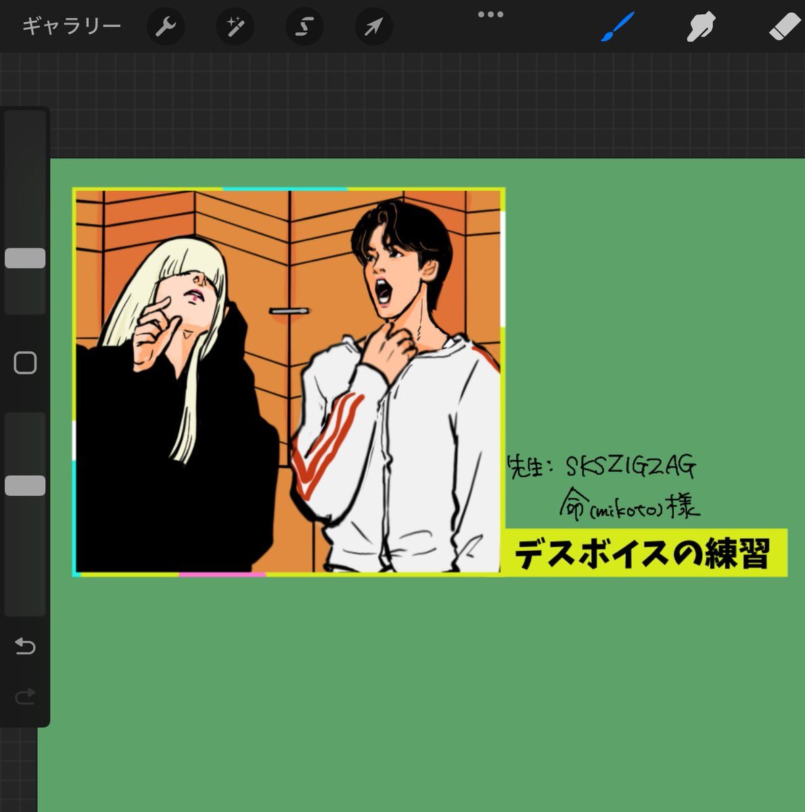
Task: Click the yellow デスボイスの練習 banner
Action: 644,553
